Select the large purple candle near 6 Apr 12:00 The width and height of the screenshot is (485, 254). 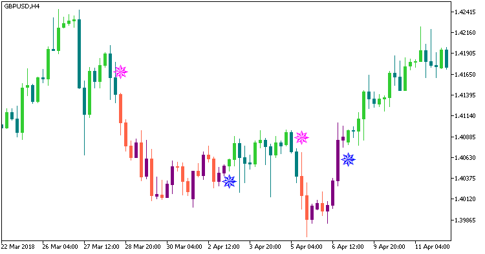[338, 161]
